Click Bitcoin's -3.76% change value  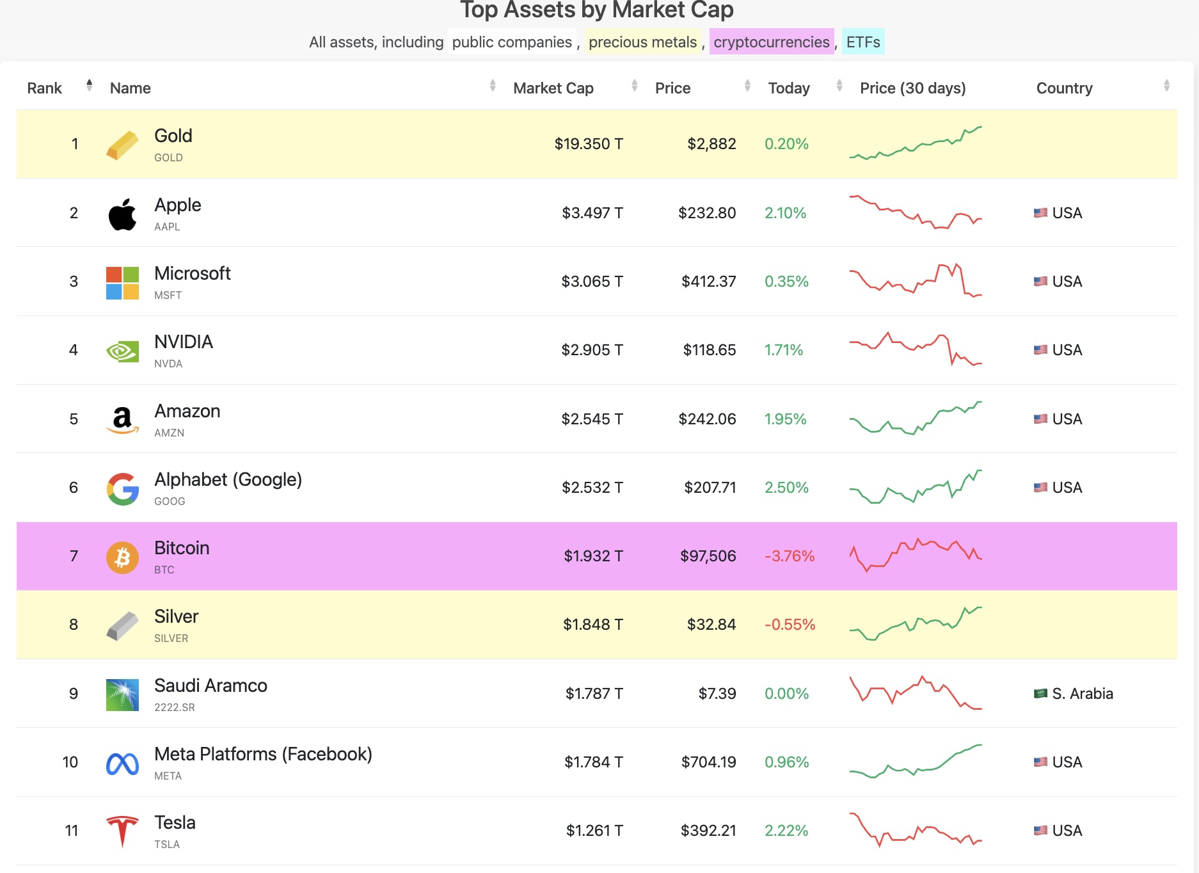click(x=790, y=556)
